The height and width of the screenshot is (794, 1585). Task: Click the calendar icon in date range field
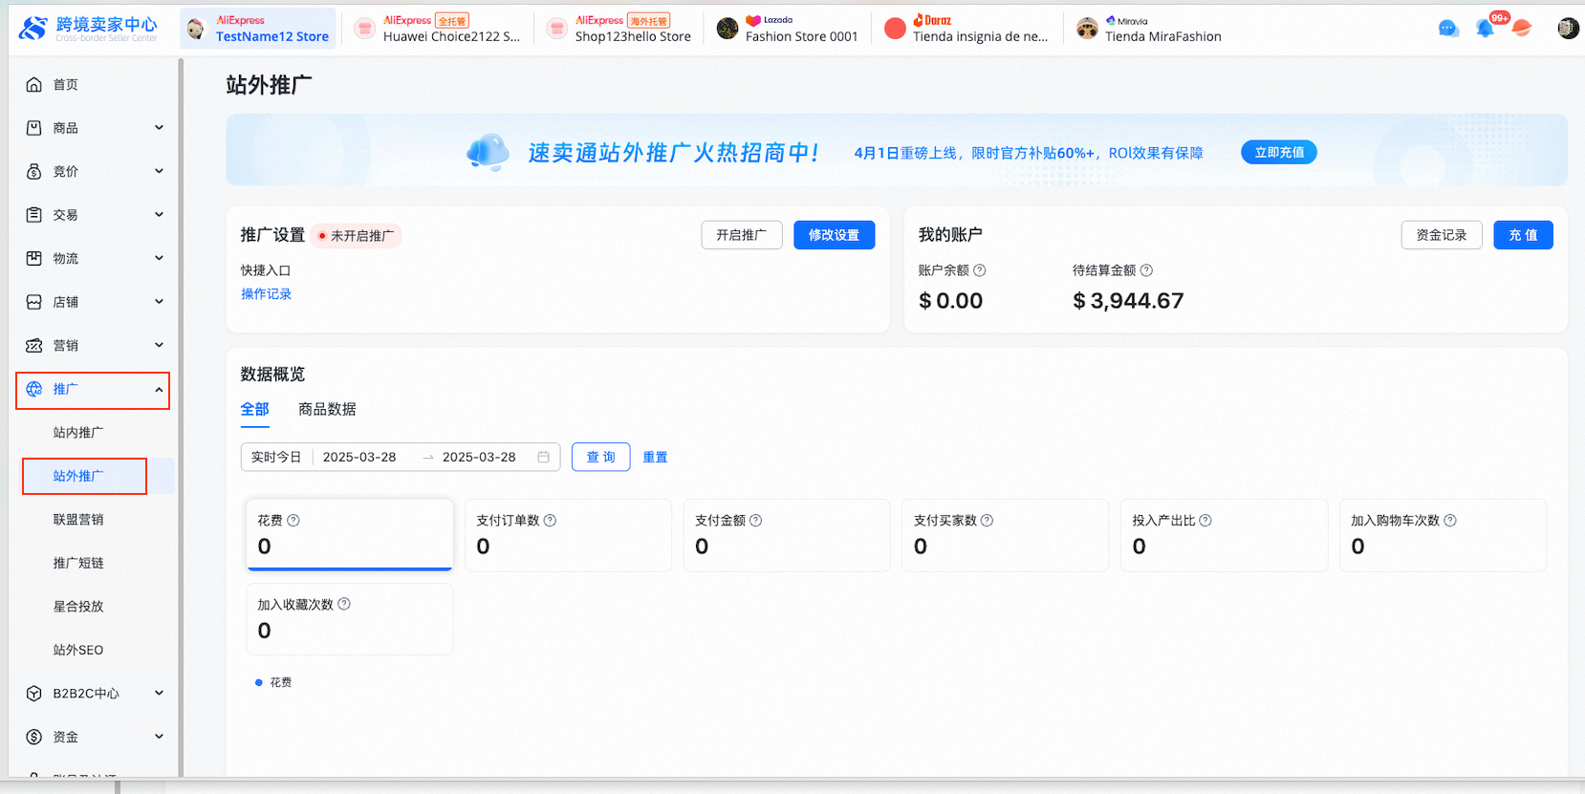click(x=543, y=457)
